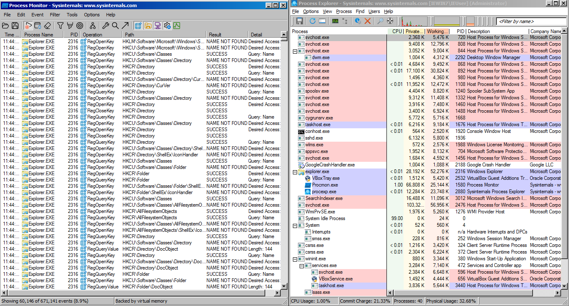Image resolution: width=569 pixels, height=306 pixels.
Task: Select the HKCR\Folder\DocObject event row
Action: click(x=141, y=287)
